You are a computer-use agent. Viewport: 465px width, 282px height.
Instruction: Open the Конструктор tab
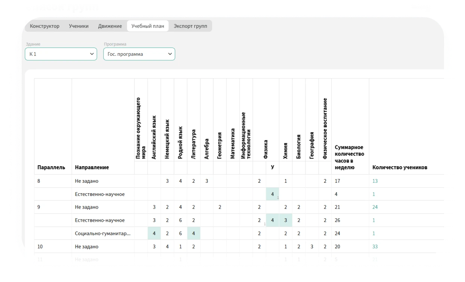(x=45, y=26)
